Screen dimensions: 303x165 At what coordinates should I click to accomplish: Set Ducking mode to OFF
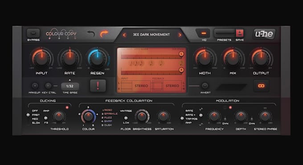pyautogui.click(x=35, y=111)
